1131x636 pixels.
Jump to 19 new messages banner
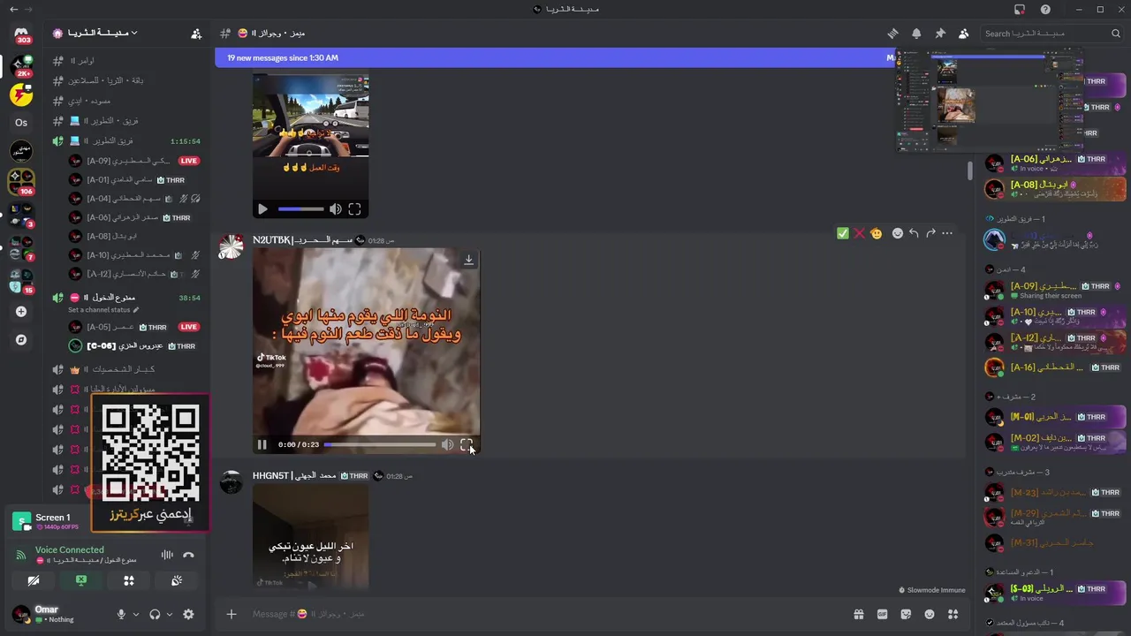557,57
